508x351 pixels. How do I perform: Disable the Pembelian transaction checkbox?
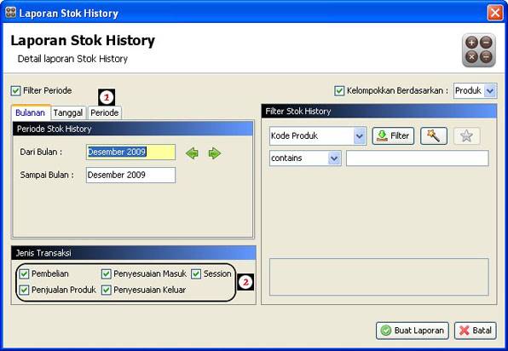[x=24, y=274]
